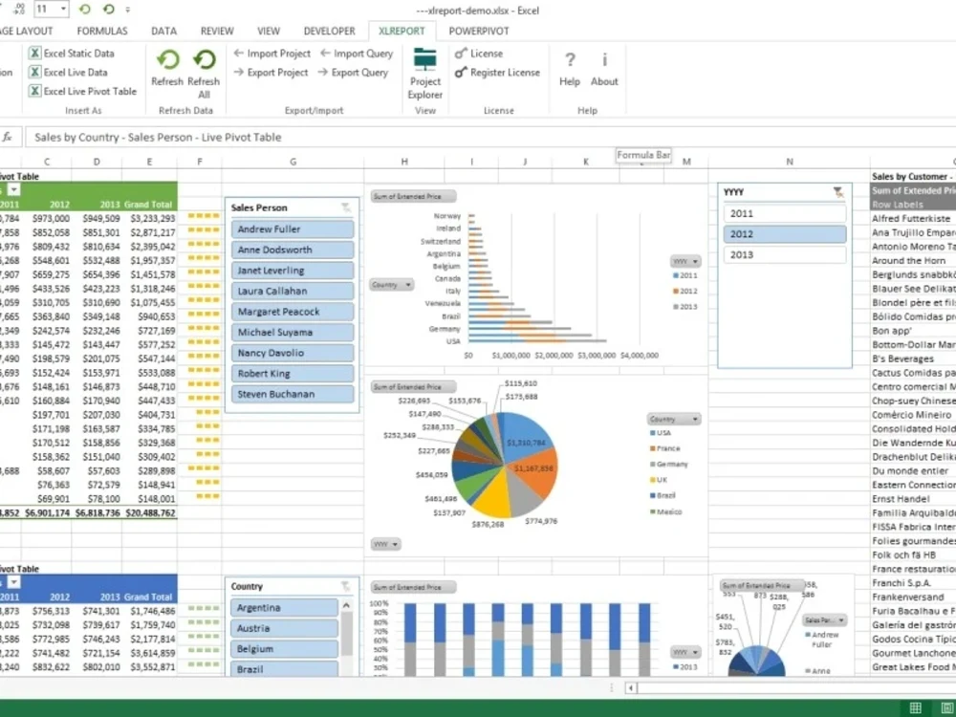The width and height of the screenshot is (956, 717).
Task: Click the insert function fx icon
Action: coord(8,137)
